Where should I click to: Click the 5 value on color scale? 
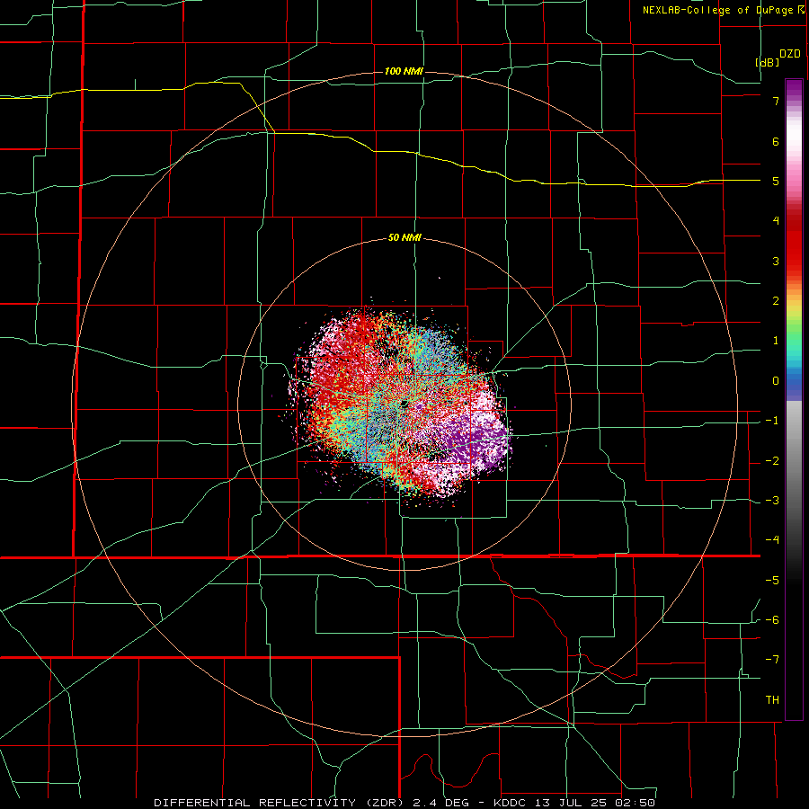click(776, 181)
